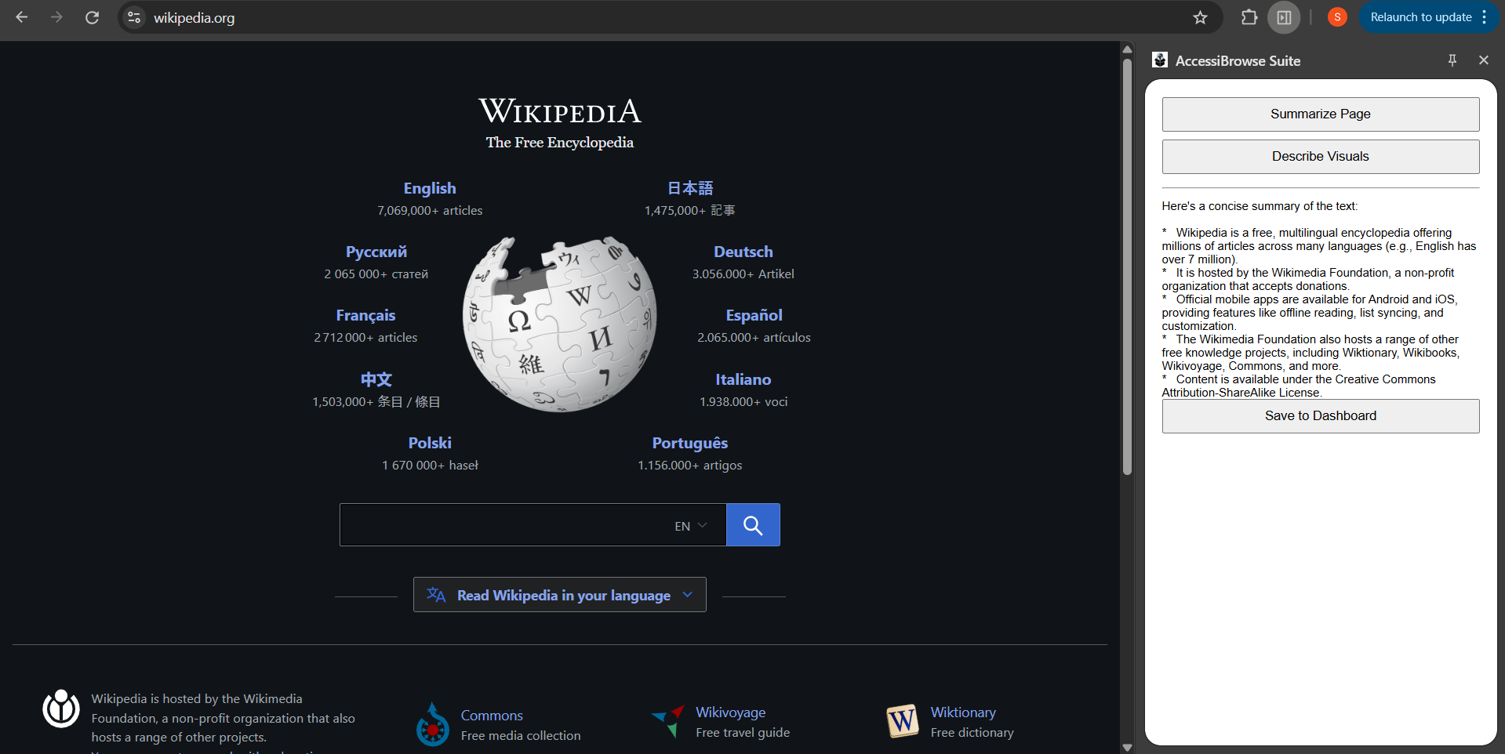Click the Wikimedia Foundation logo

click(61, 709)
